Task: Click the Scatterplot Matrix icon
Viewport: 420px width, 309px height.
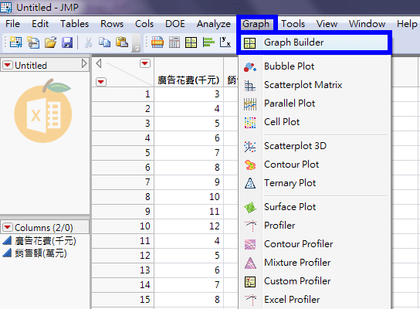Action: (250, 86)
